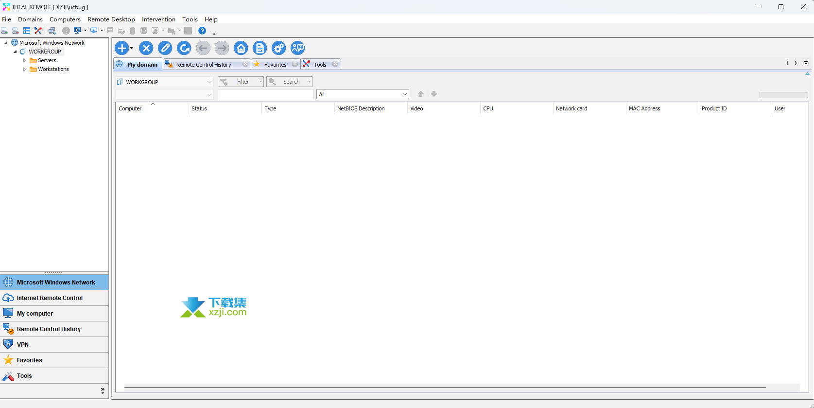Click the filter text input field
Viewport: 814px width, 408px height.
point(265,94)
